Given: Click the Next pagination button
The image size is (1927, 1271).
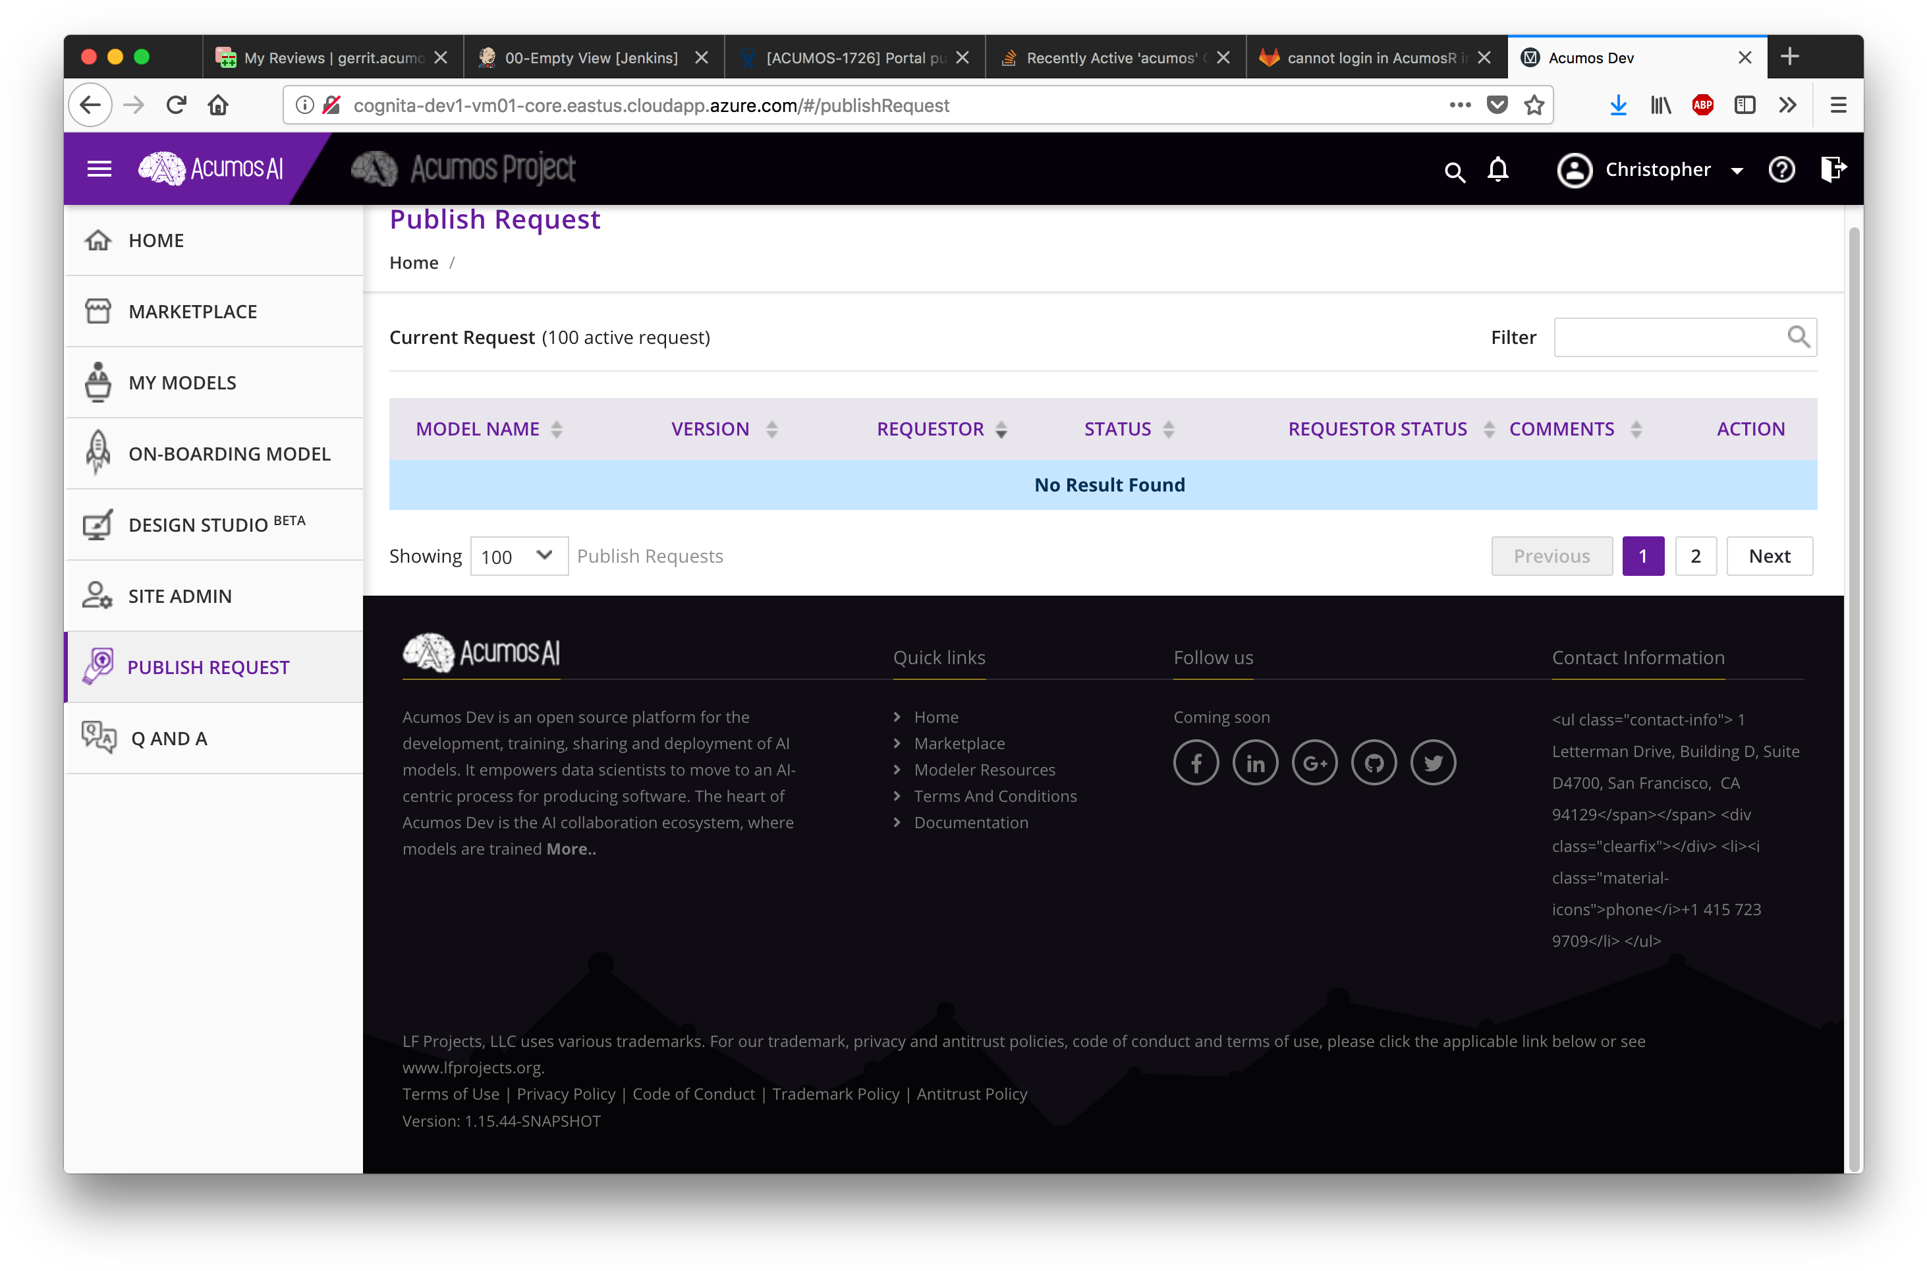Looking at the screenshot, I should [1769, 556].
